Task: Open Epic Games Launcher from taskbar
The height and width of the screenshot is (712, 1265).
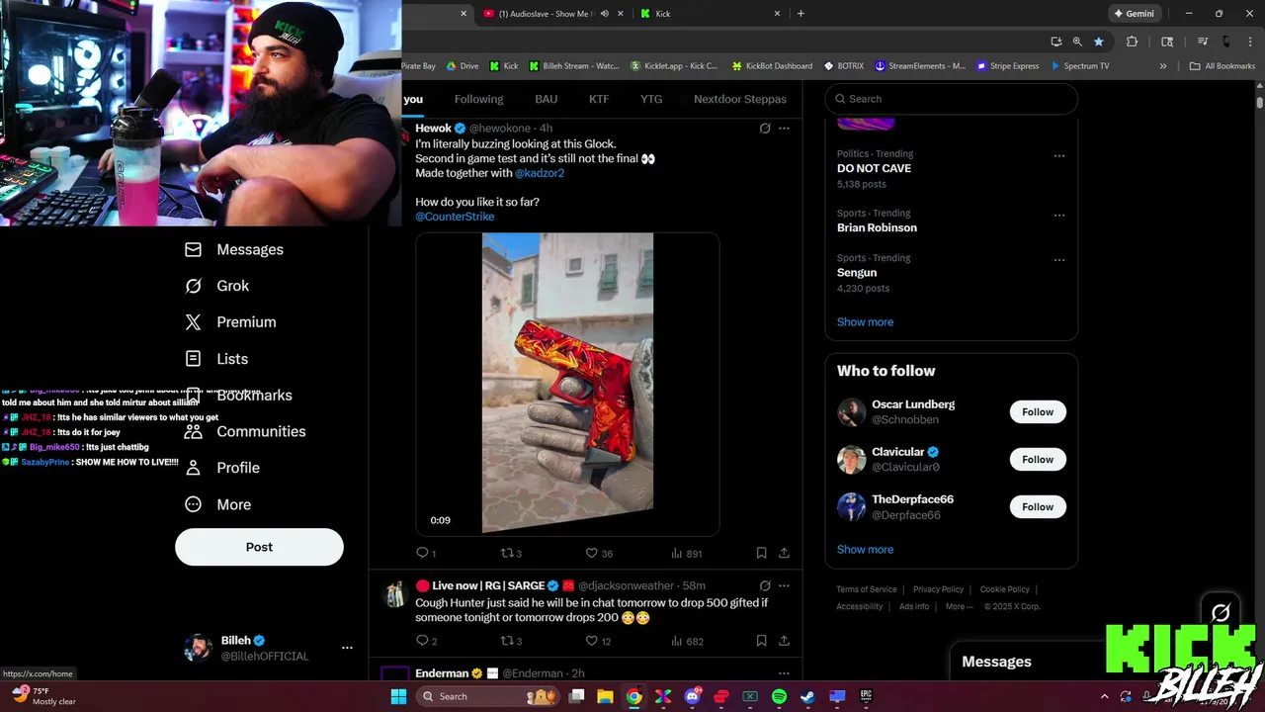Action: pyautogui.click(x=866, y=696)
